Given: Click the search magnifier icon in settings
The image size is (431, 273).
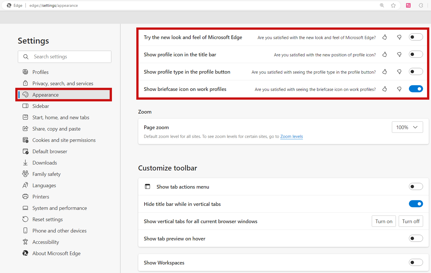Looking at the screenshot, I should click(x=26, y=57).
